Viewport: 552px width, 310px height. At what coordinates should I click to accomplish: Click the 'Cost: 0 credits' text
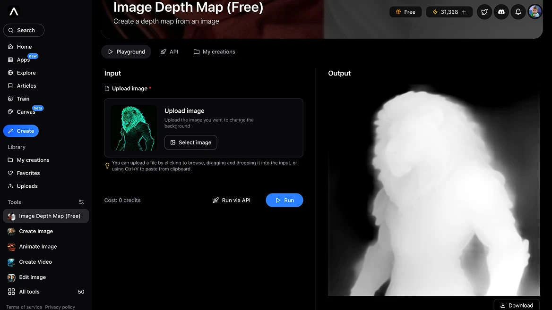click(x=122, y=201)
